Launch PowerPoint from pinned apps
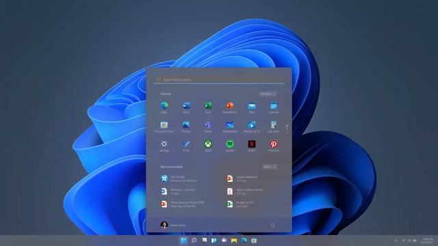 pyautogui.click(x=230, y=107)
